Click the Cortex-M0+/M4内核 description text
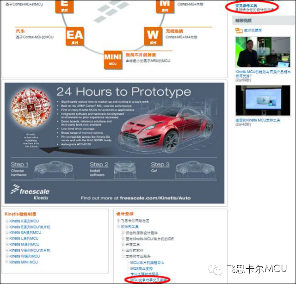This screenshot has width=296, height=284. (x=181, y=37)
